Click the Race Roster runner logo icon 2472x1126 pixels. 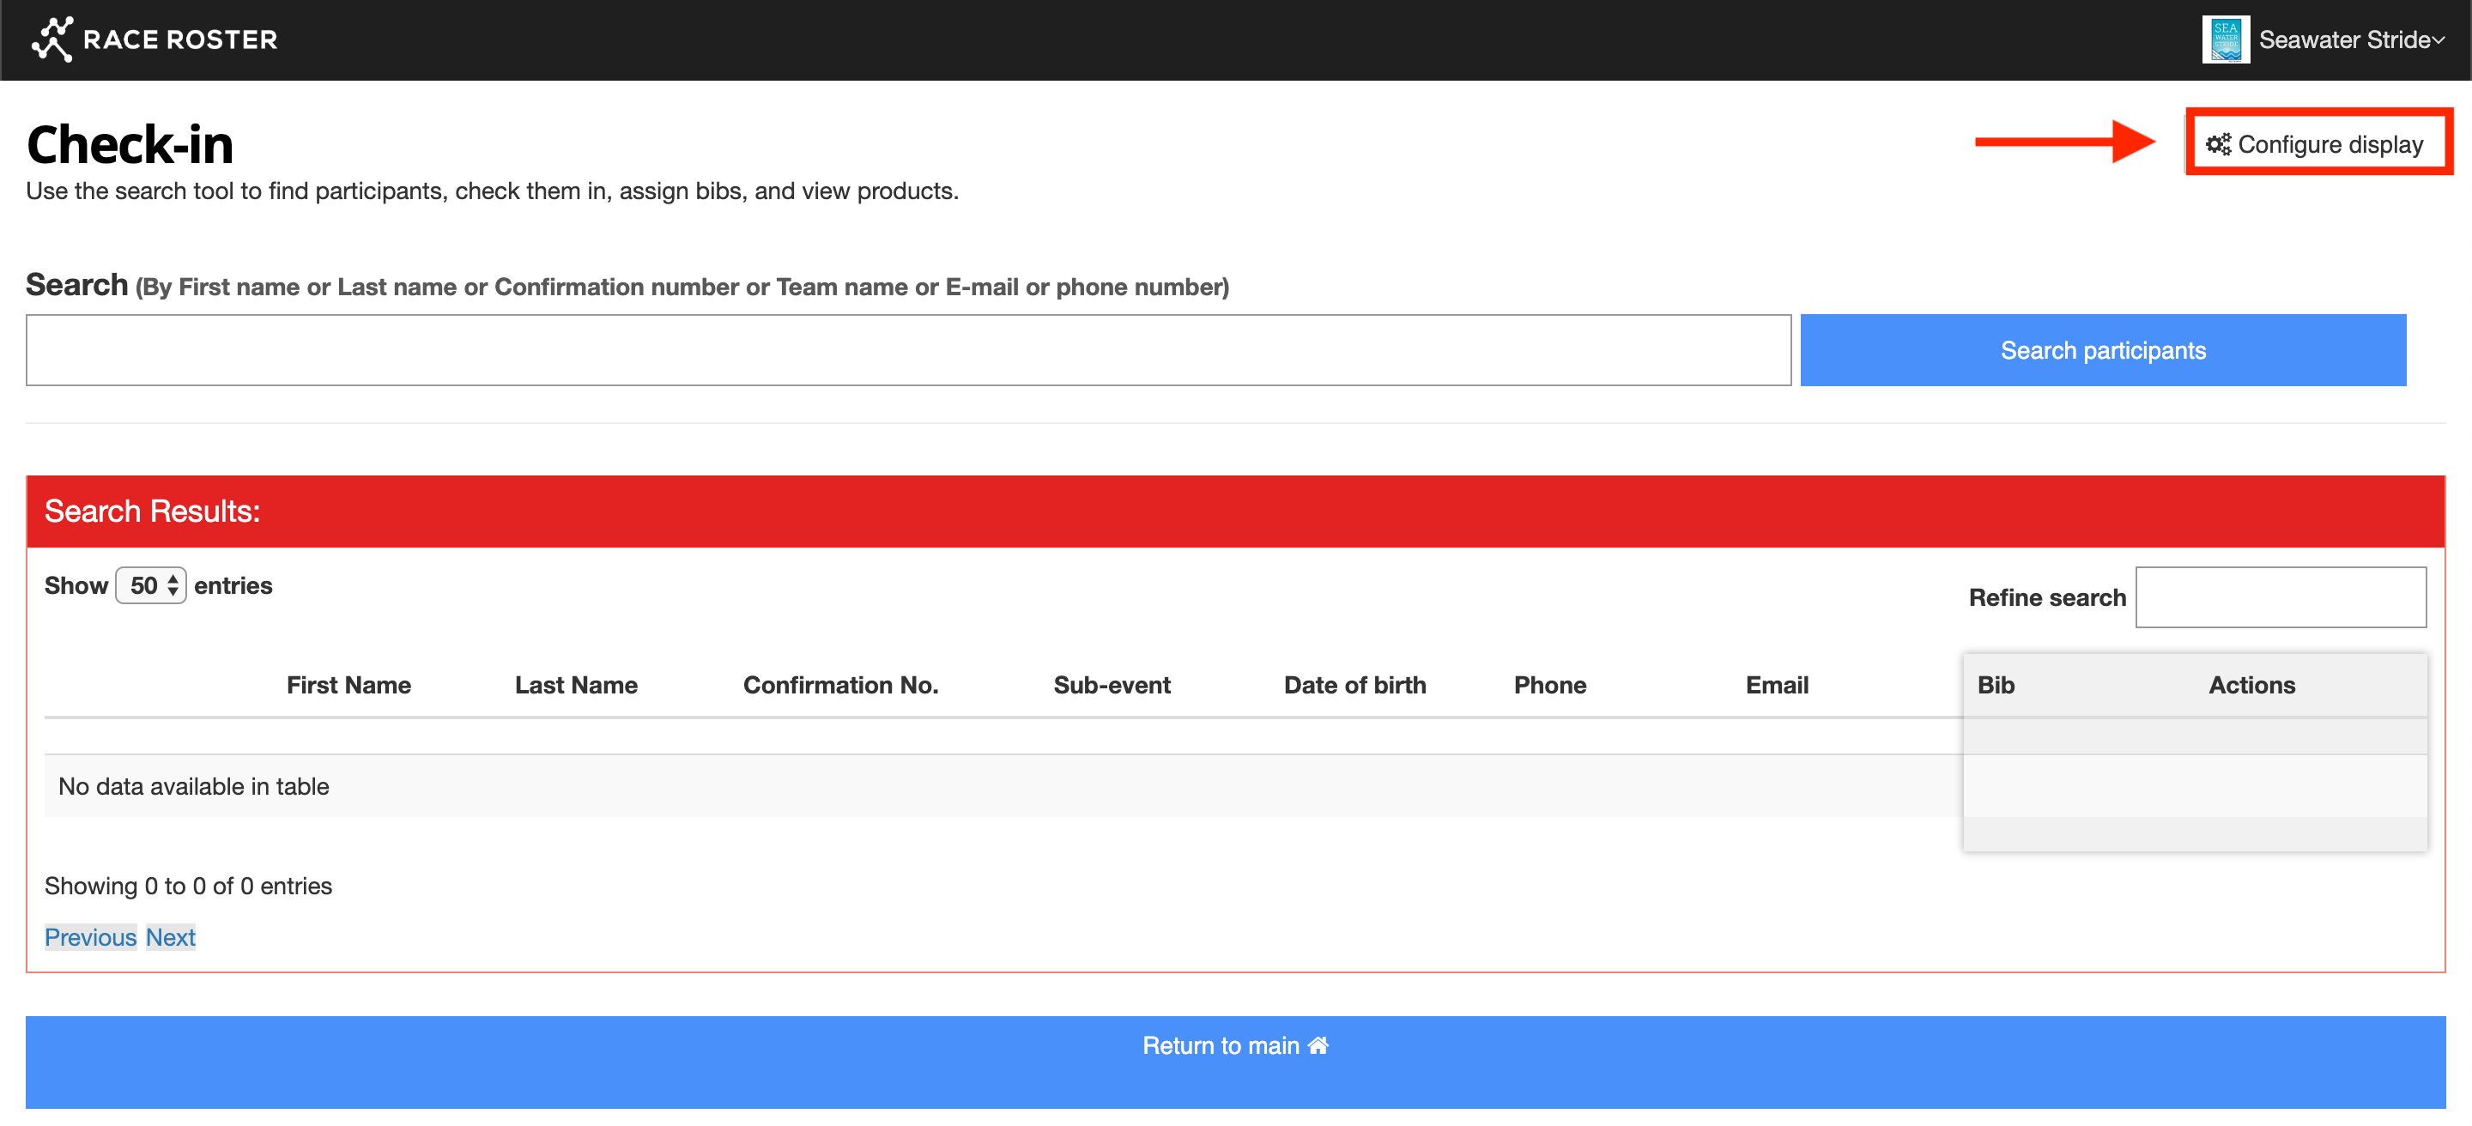pos(51,39)
